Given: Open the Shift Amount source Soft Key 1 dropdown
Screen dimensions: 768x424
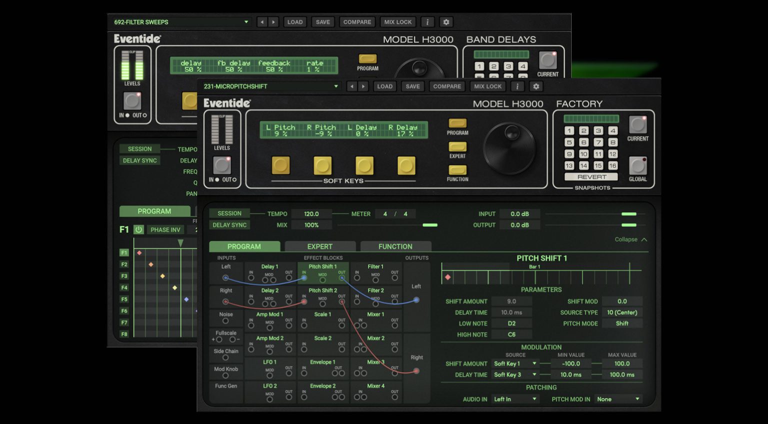Looking at the screenshot, I should 515,363.
